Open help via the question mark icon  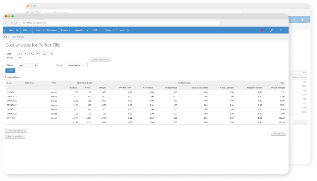coord(280,30)
